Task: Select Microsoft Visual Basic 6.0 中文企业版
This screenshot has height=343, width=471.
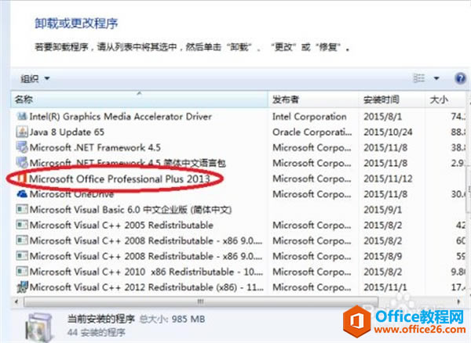Action: (130, 210)
